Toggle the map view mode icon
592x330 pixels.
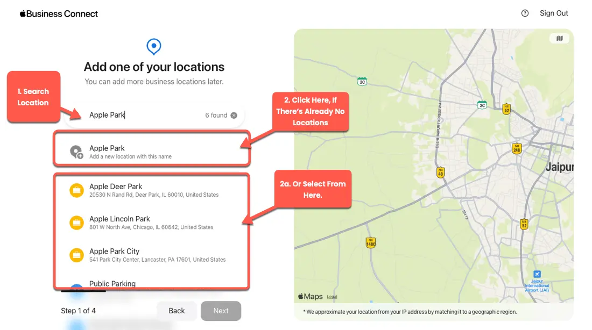[560, 39]
